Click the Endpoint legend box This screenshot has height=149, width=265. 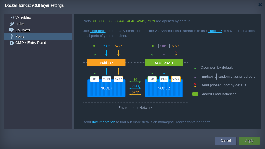[208, 77]
